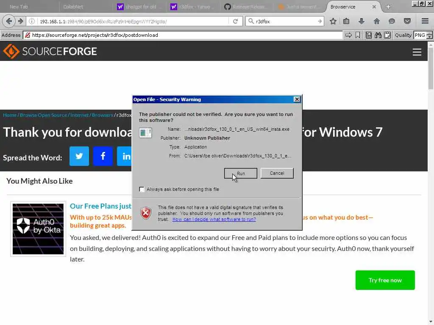434x325 pixels.
Task: Switch to the New Tab tab
Action: [x=19, y=7]
